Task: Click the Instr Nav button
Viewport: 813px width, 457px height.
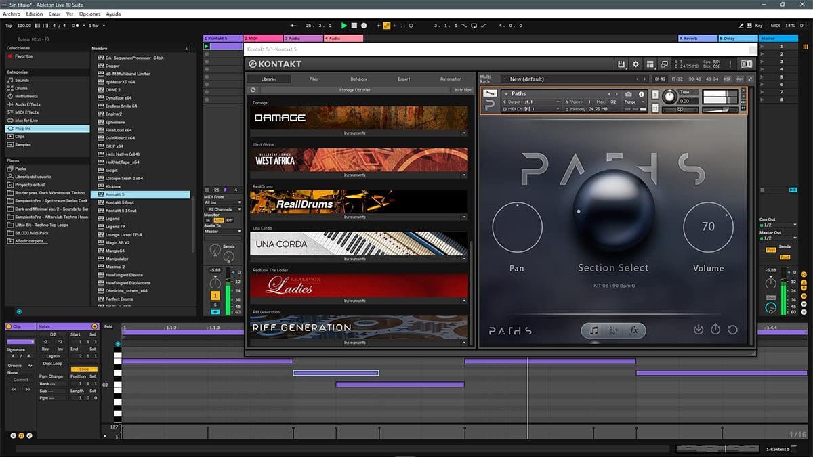Action: coord(463,90)
